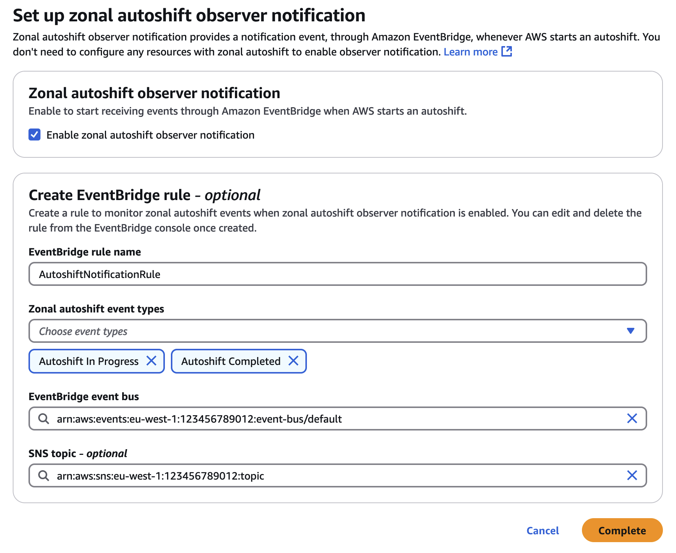Viewport: 676px width, 553px height.
Task: Click the search icon in SNS topic field
Action: coord(44,475)
